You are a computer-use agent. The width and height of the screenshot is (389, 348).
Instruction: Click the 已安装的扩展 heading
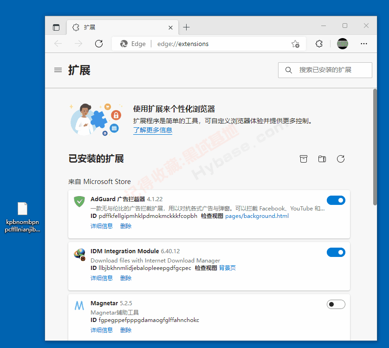pyautogui.click(x=96, y=159)
